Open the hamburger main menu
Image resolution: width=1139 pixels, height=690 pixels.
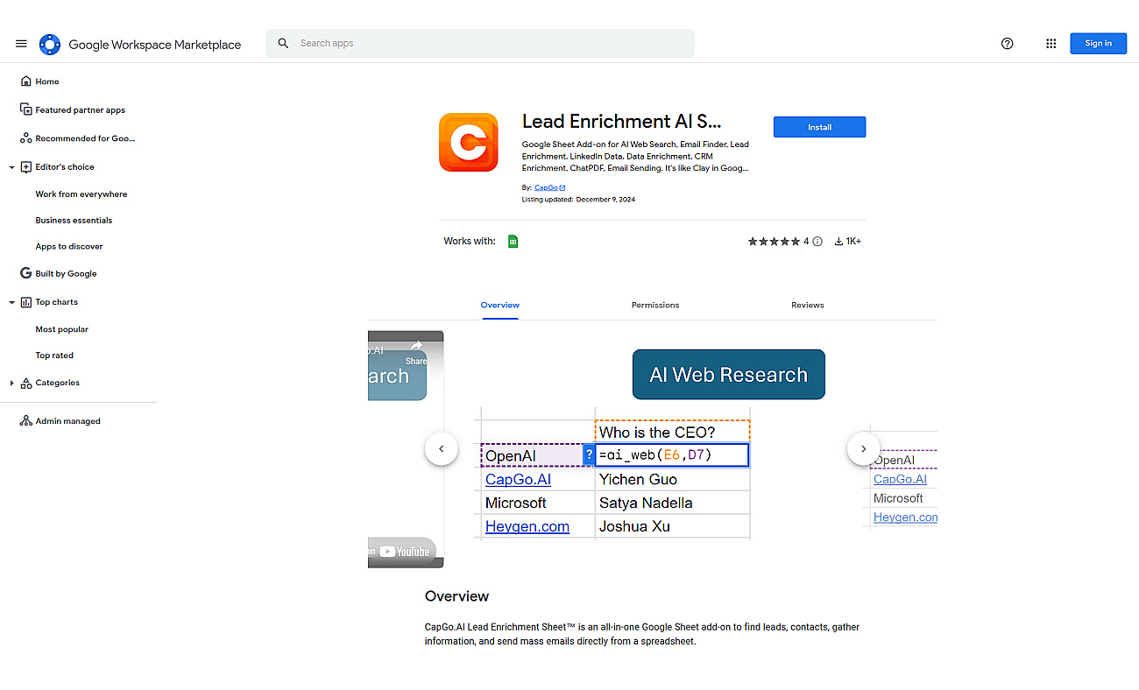point(21,44)
